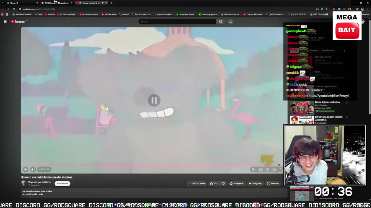Open the kick.com/popout bookmark

coord(208,14)
